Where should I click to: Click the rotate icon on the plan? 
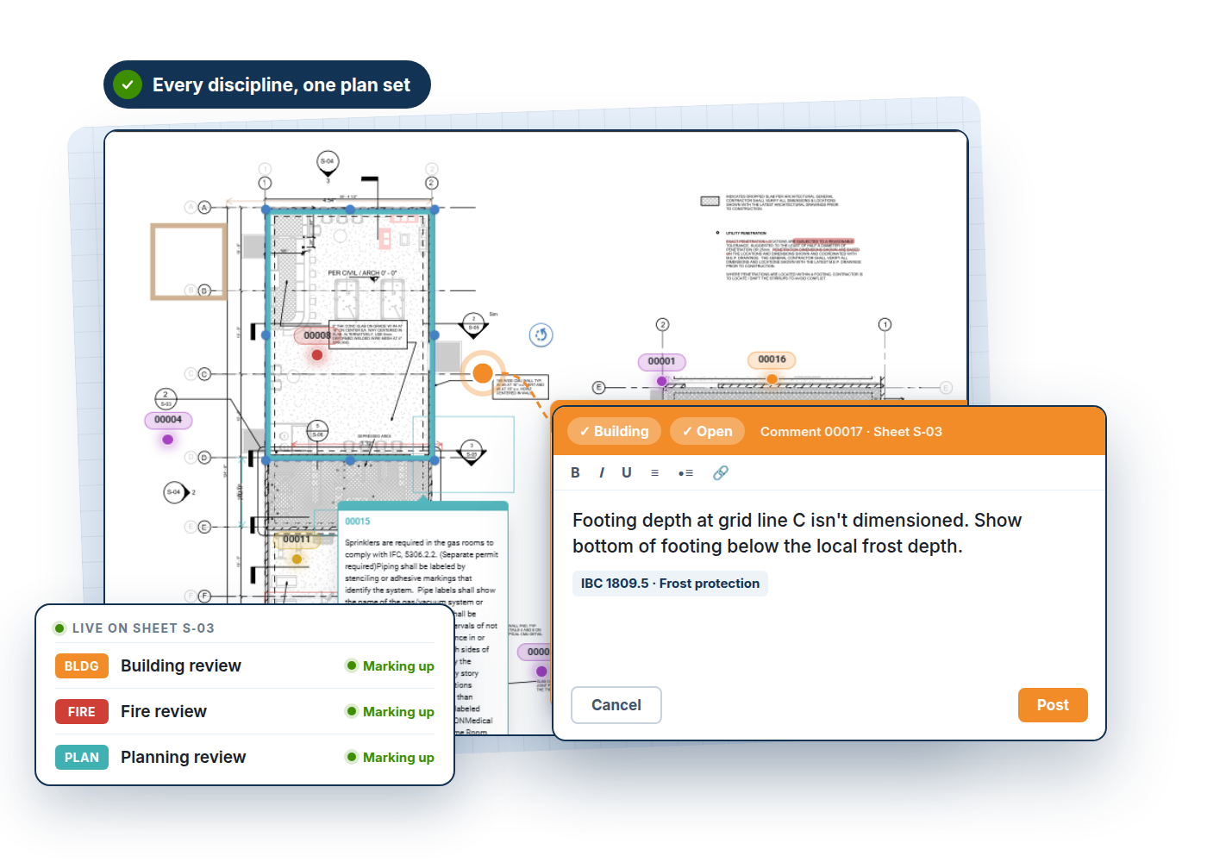[x=541, y=334]
